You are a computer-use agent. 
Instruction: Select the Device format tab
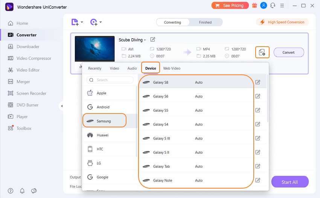coord(151,68)
